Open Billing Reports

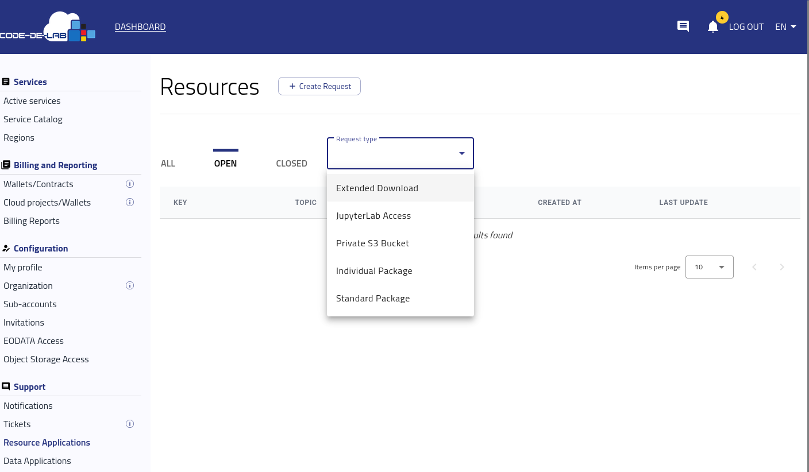click(x=32, y=221)
